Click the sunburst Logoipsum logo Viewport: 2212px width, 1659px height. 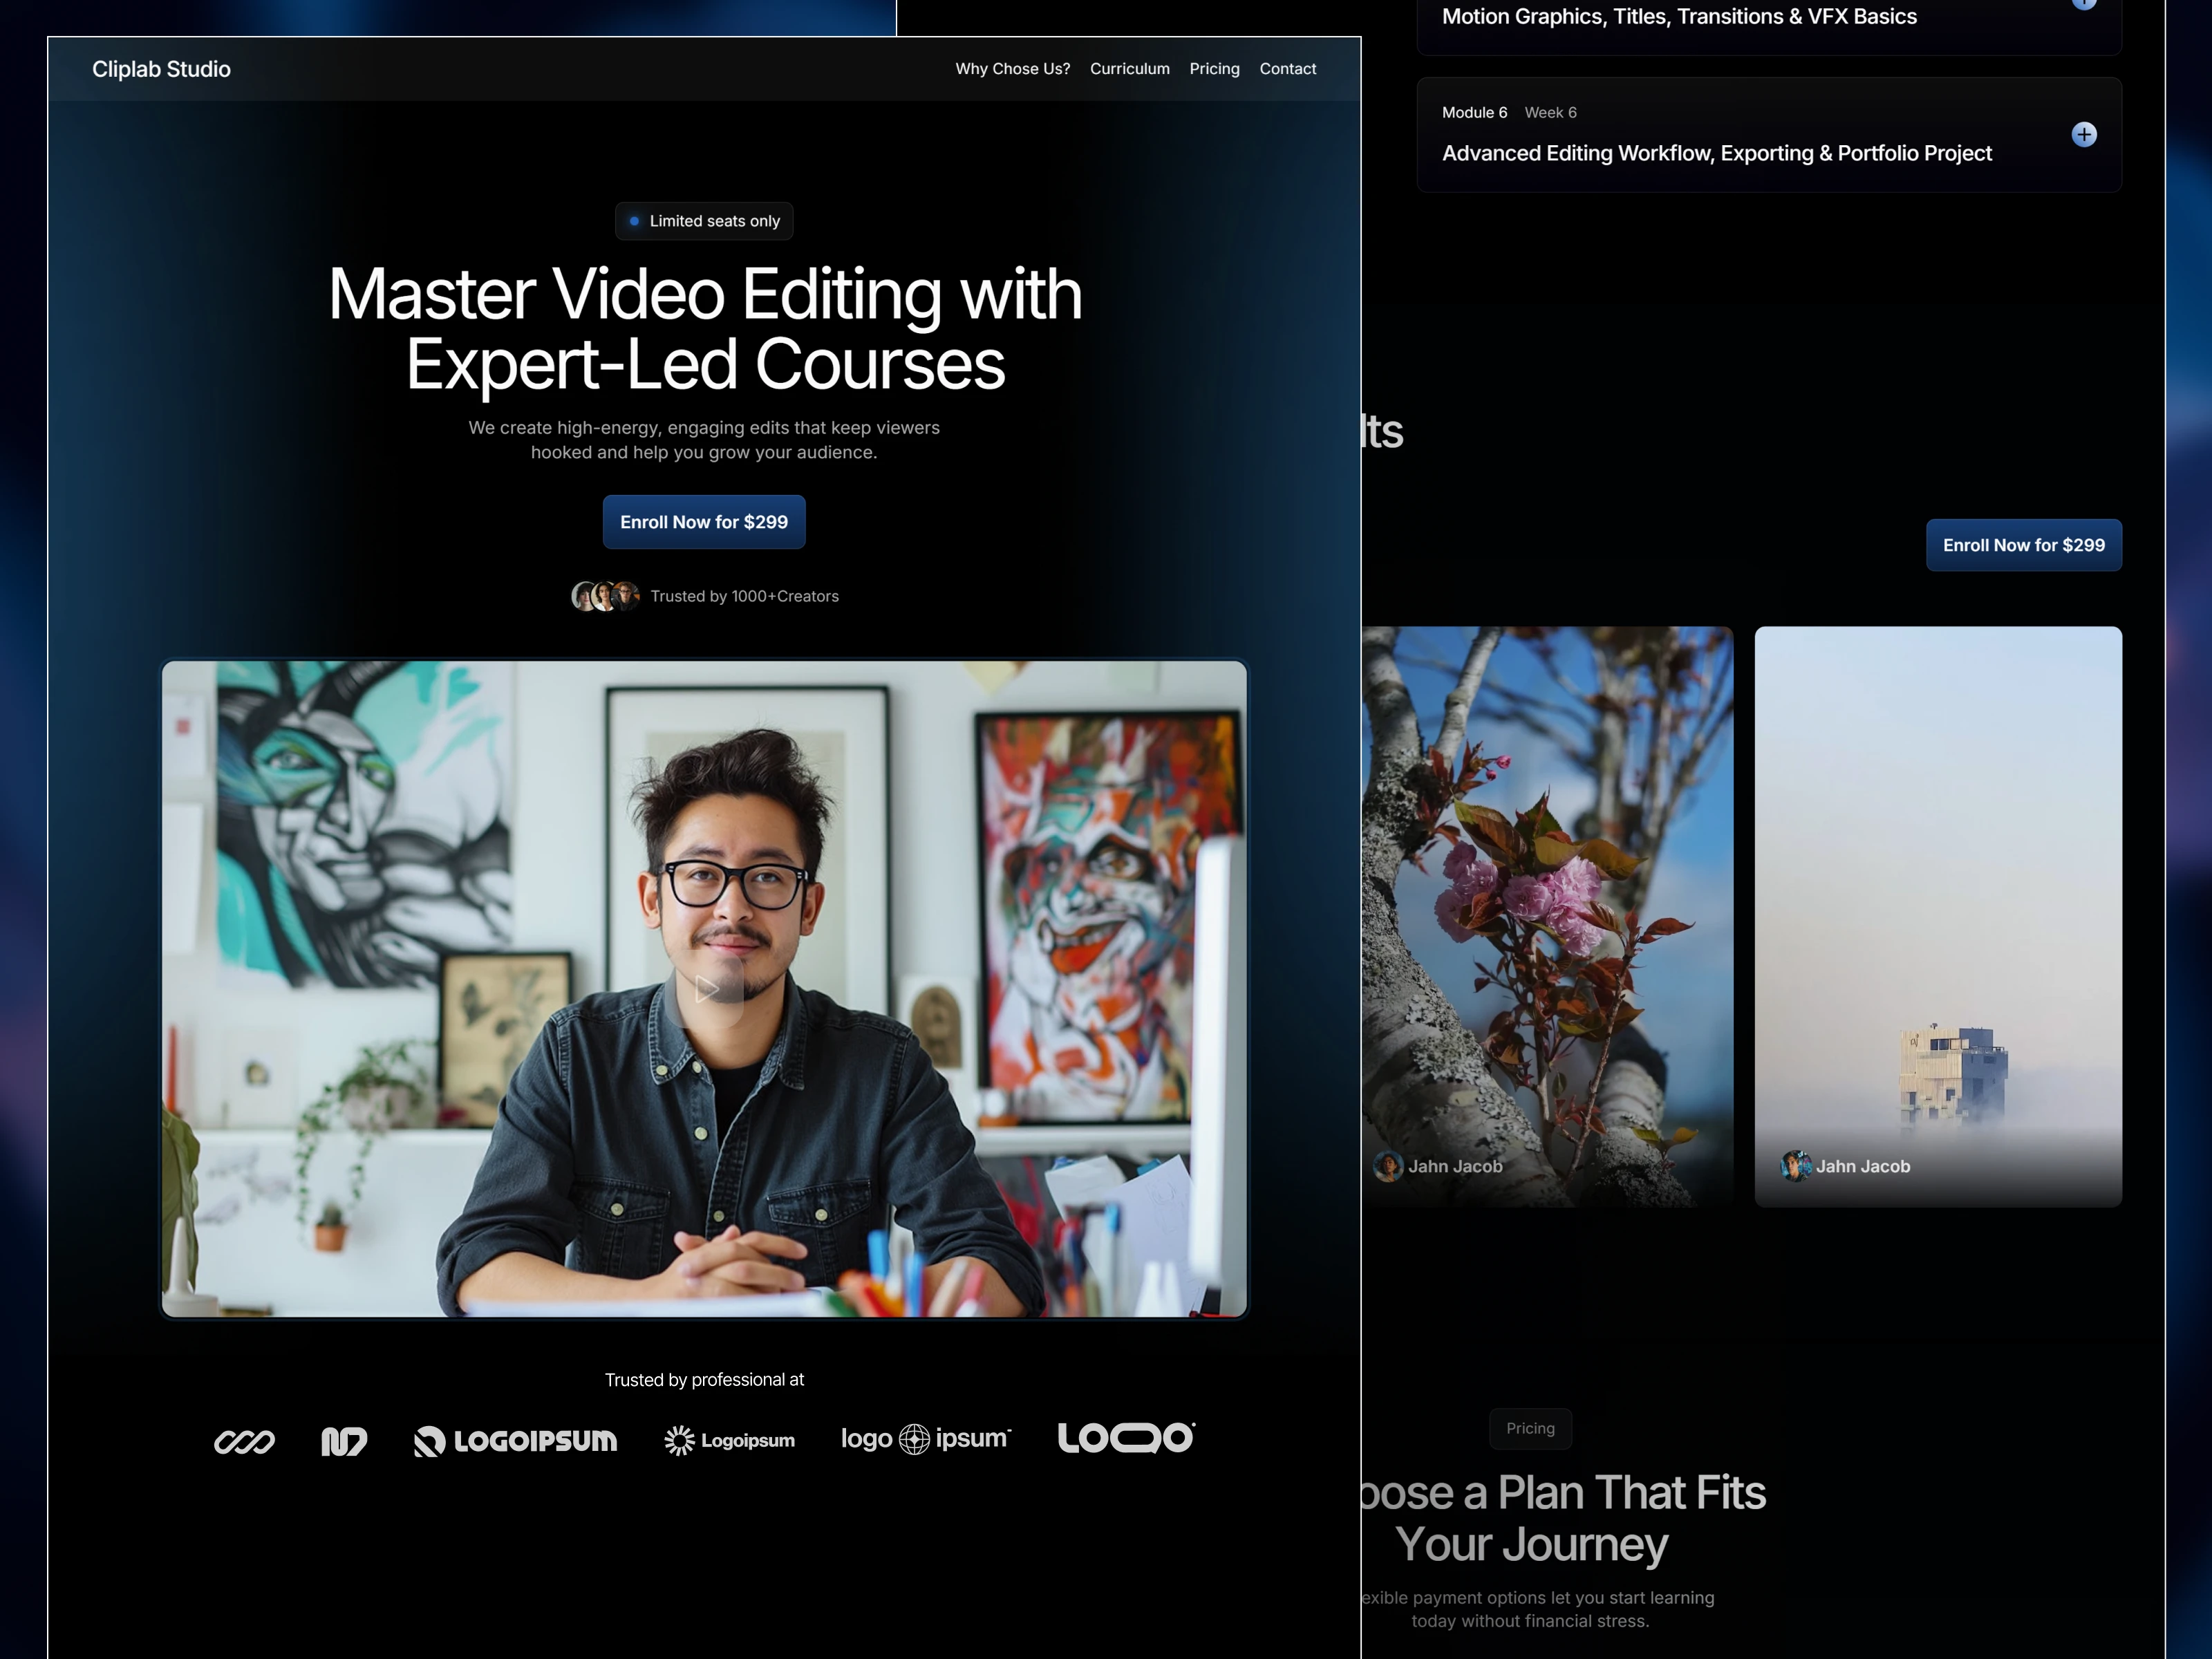[x=729, y=1440]
